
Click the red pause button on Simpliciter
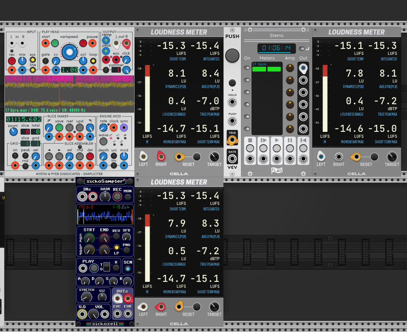(83, 43)
